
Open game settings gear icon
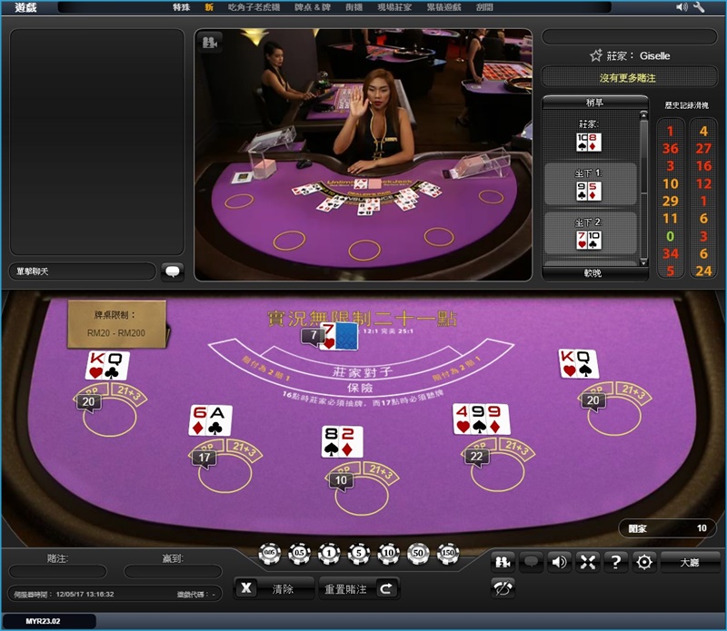(644, 562)
